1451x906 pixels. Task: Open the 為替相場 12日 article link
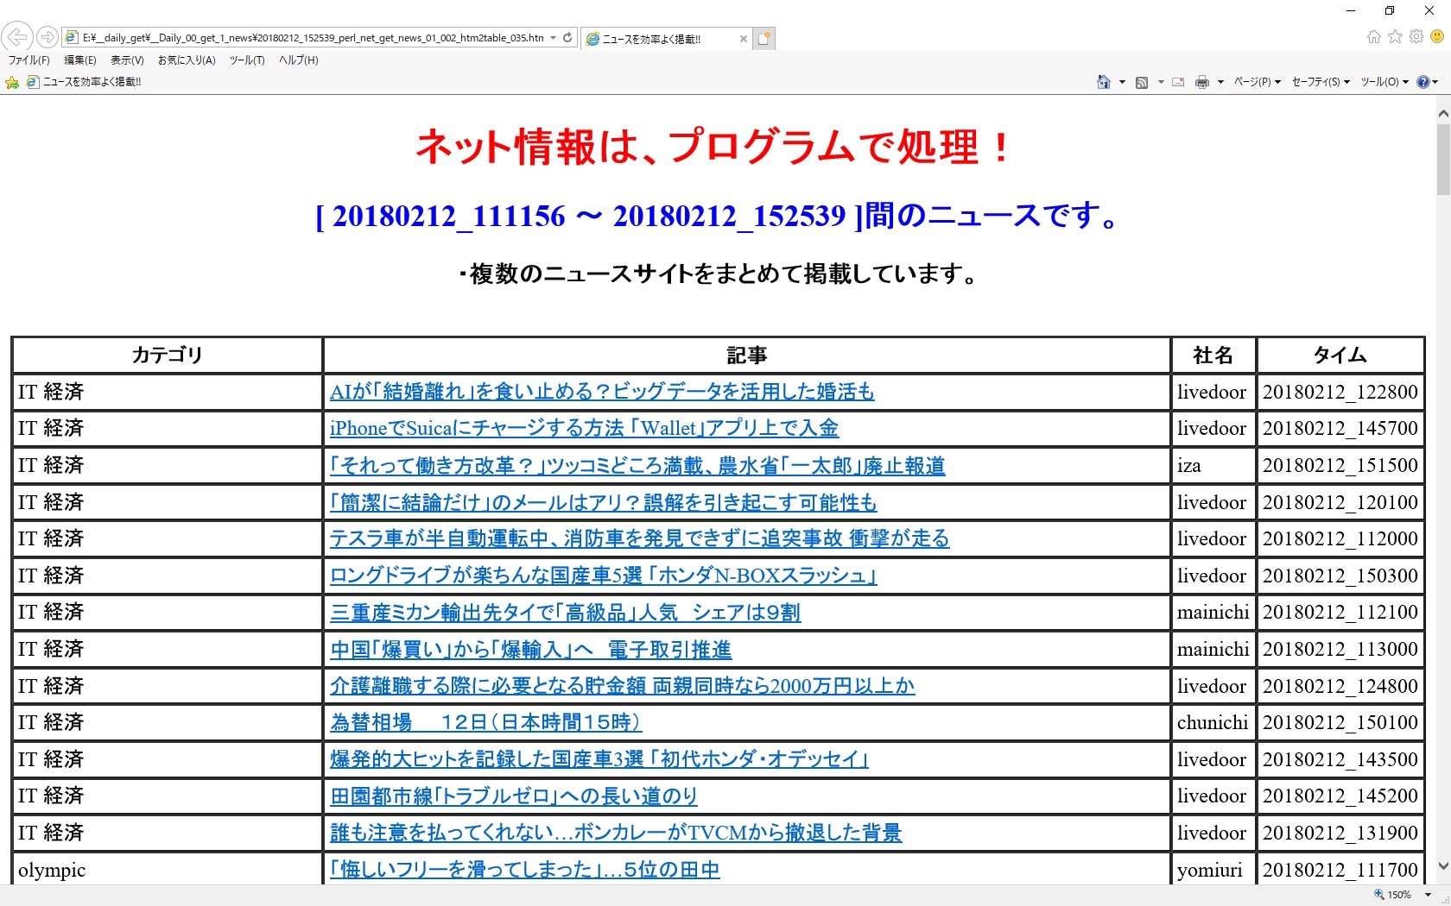[x=486, y=722]
